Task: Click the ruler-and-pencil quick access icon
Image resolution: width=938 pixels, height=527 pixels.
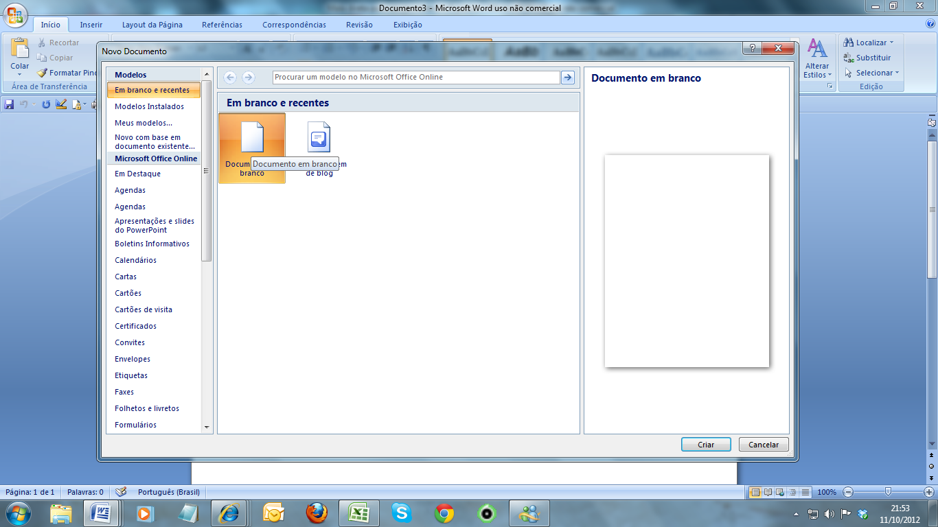Action: (61, 104)
